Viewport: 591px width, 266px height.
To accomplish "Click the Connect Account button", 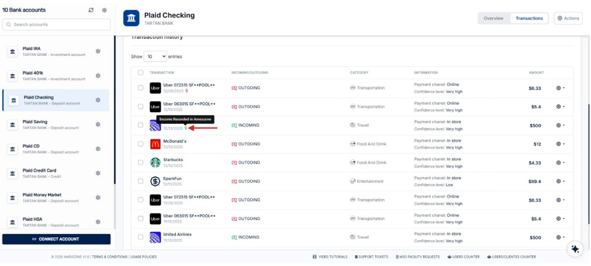I will 56,239.
